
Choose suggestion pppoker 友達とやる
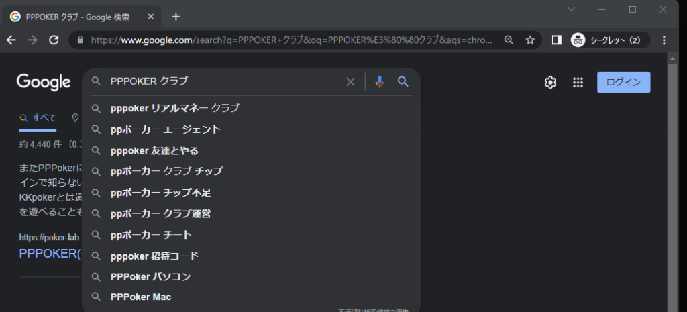tap(252, 151)
